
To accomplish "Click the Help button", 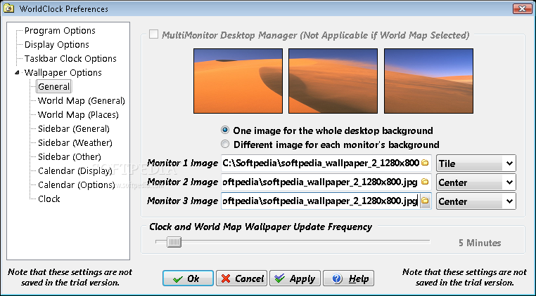I will pyautogui.click(x=348, y=278).
